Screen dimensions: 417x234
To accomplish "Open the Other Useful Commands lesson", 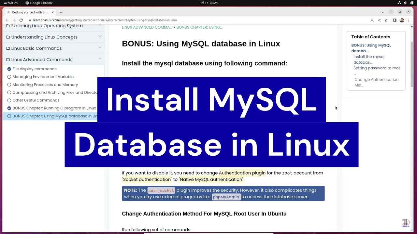I will (x=36, y=100).
